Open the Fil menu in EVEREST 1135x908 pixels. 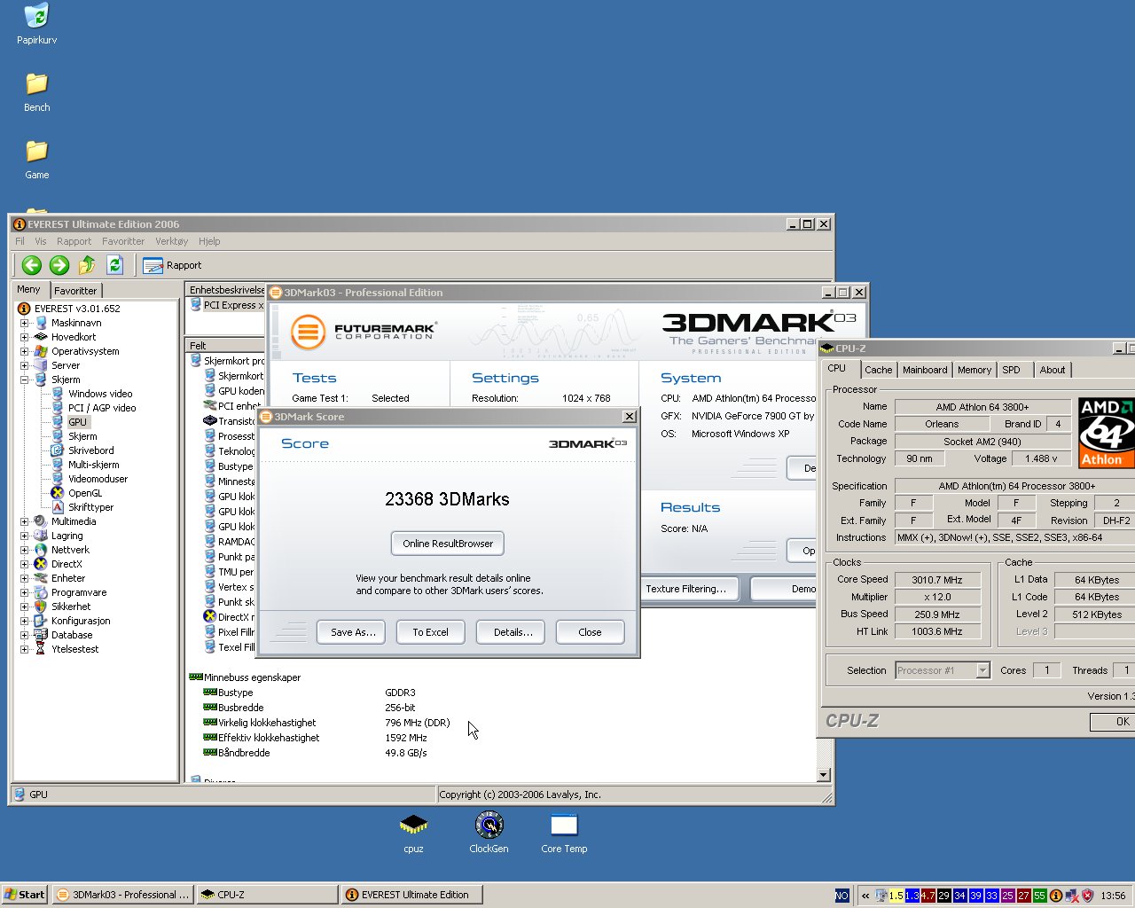(x=20, y=241)
